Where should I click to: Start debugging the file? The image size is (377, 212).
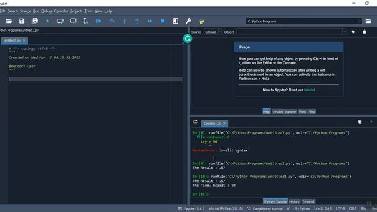click(x=98, y=21)
